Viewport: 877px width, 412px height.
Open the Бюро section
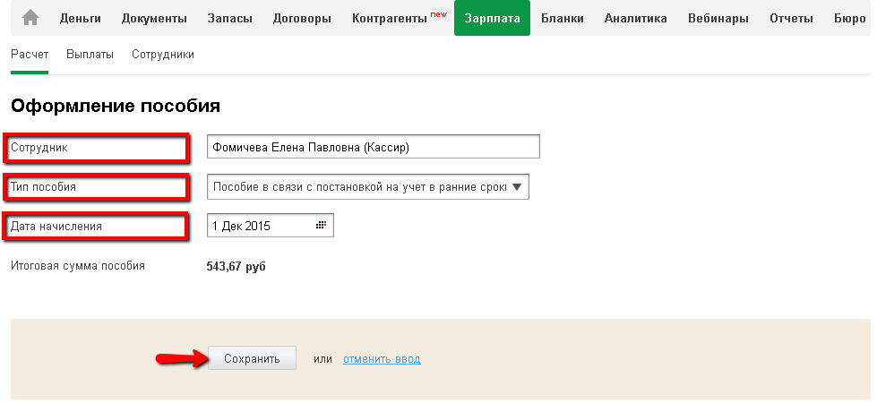(849, 19)
